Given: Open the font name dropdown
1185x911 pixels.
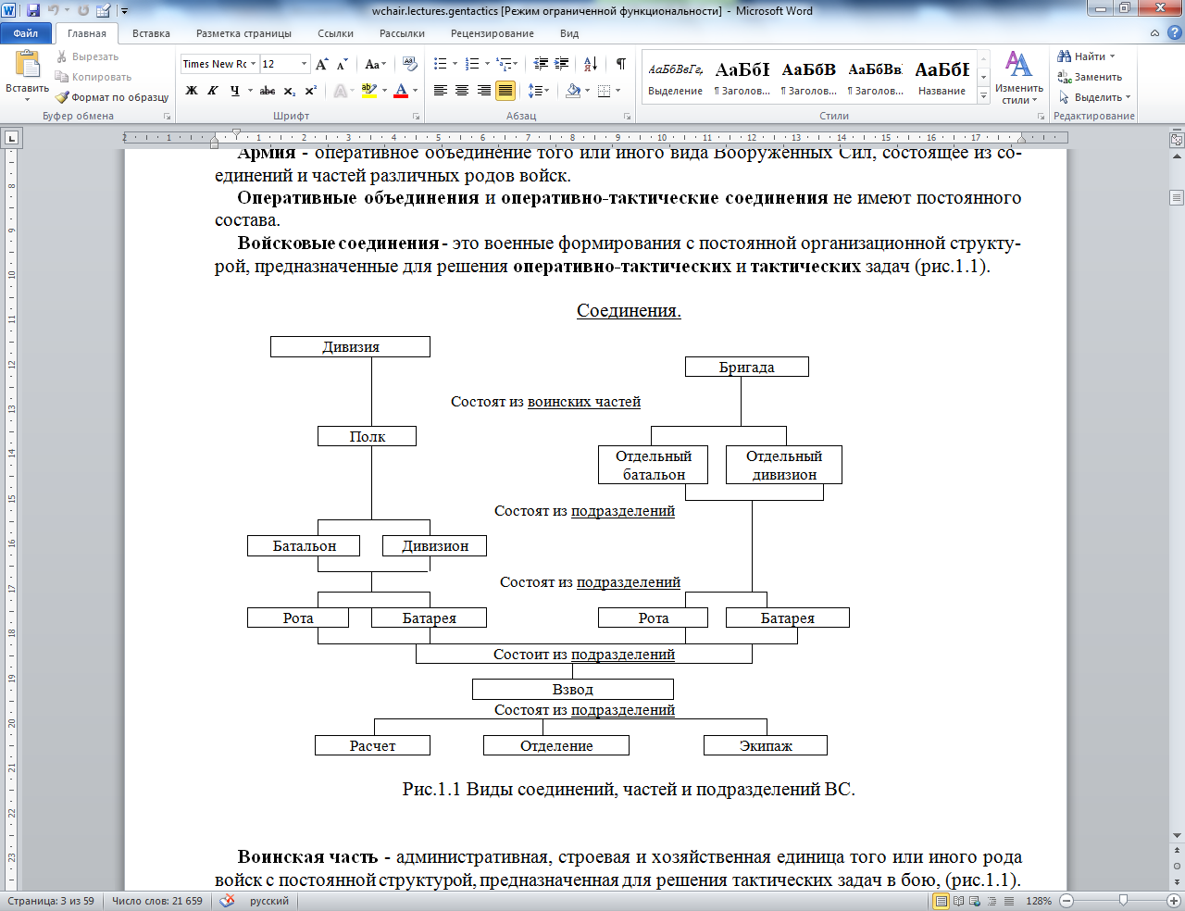Looking at the screenshot, I should click(254, 64).
